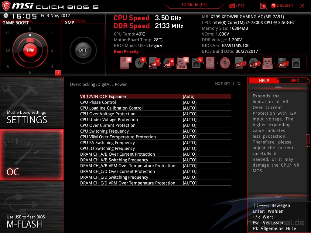
Task: Select DRAM CH_A/B Over Current Protection row
Action: pyautogui.click(x=155, y=154)
